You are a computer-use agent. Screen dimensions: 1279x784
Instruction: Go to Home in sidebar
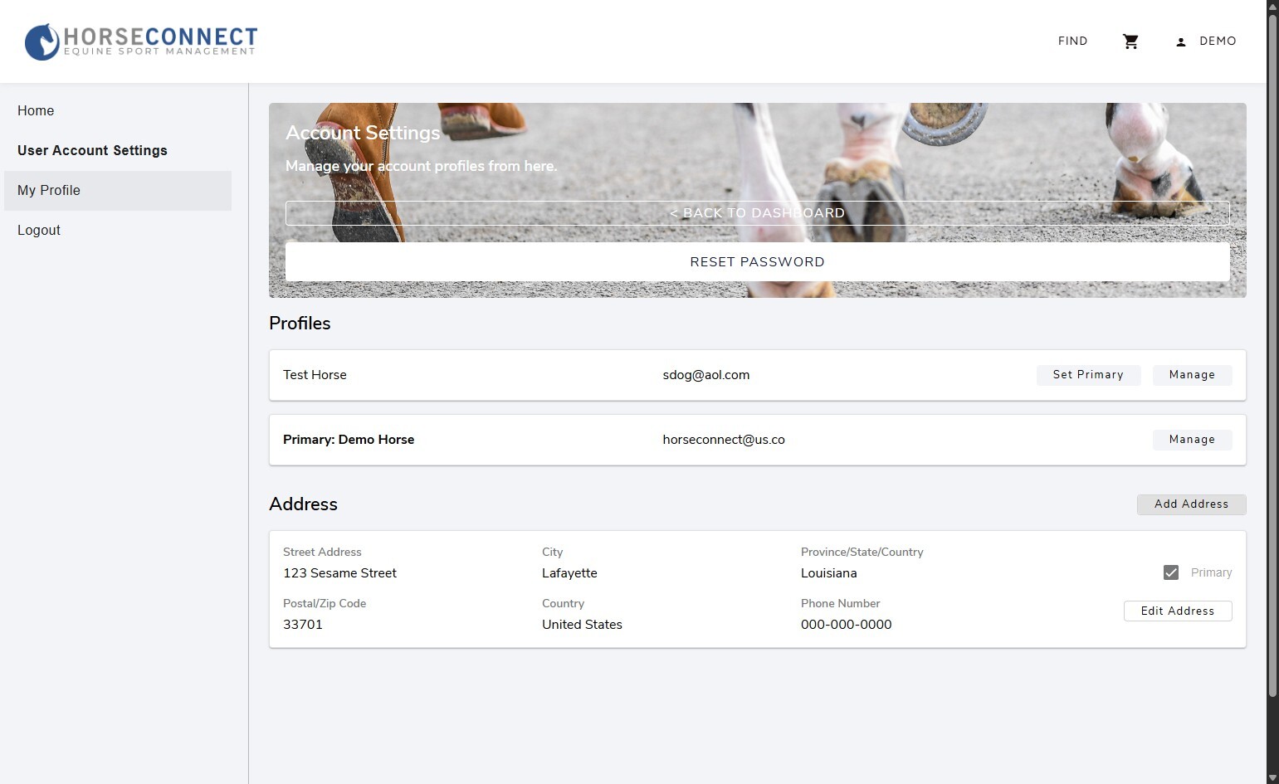click(x=36, y=111)
